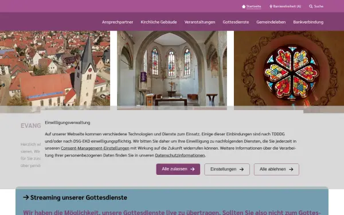
Task: Click arrow icon on Einstellungen button
Action: click(x=241, y=169)
